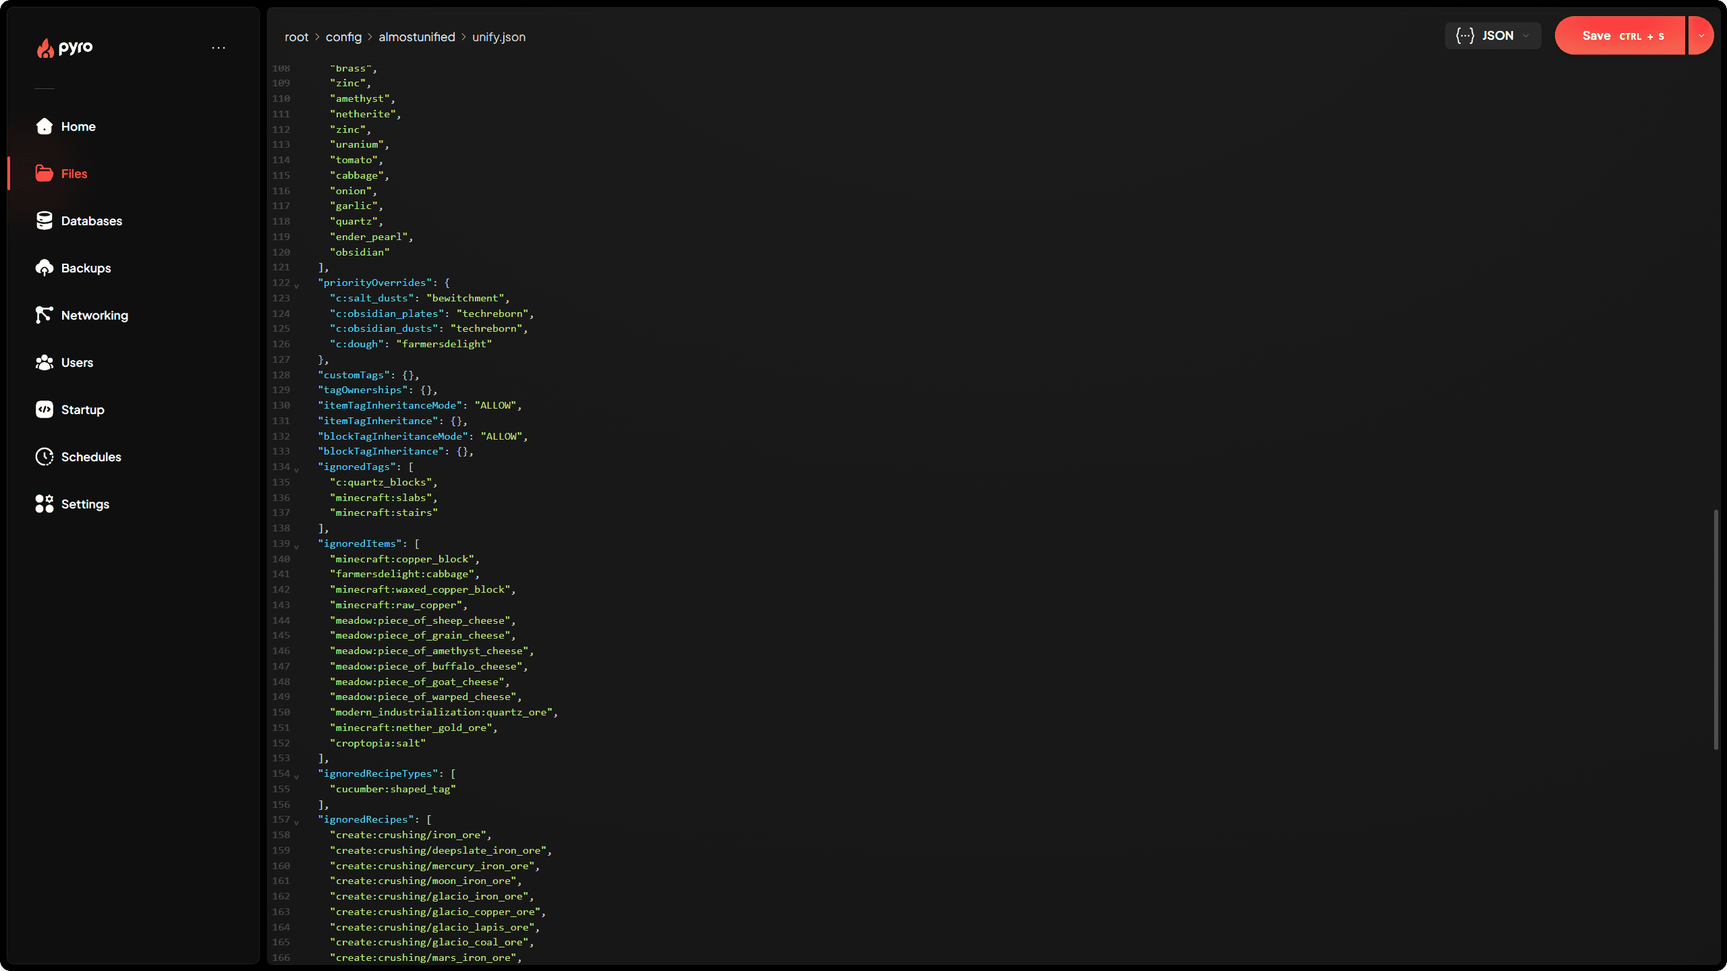Fold the ignoredRecipes array
Screen dimensions: 1727x971
(296, 822)
